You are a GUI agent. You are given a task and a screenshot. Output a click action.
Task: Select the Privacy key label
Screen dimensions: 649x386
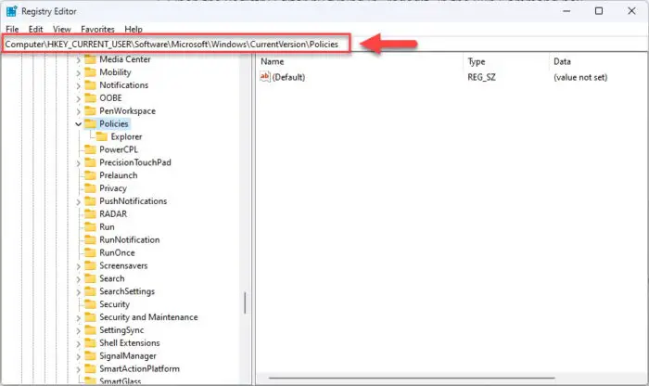[x=113, y=188]
